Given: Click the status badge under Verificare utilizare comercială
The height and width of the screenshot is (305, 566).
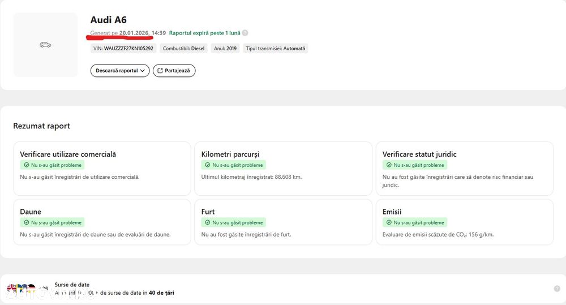Looking at the screenshot, I should [x=52, y=165].
